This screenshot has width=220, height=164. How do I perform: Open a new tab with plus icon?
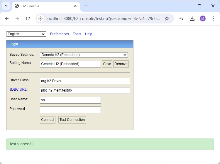click(x=86, y=6)
